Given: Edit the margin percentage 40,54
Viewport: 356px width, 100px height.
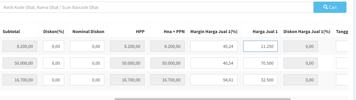Looking at the screenshot, I should (214, 63).
